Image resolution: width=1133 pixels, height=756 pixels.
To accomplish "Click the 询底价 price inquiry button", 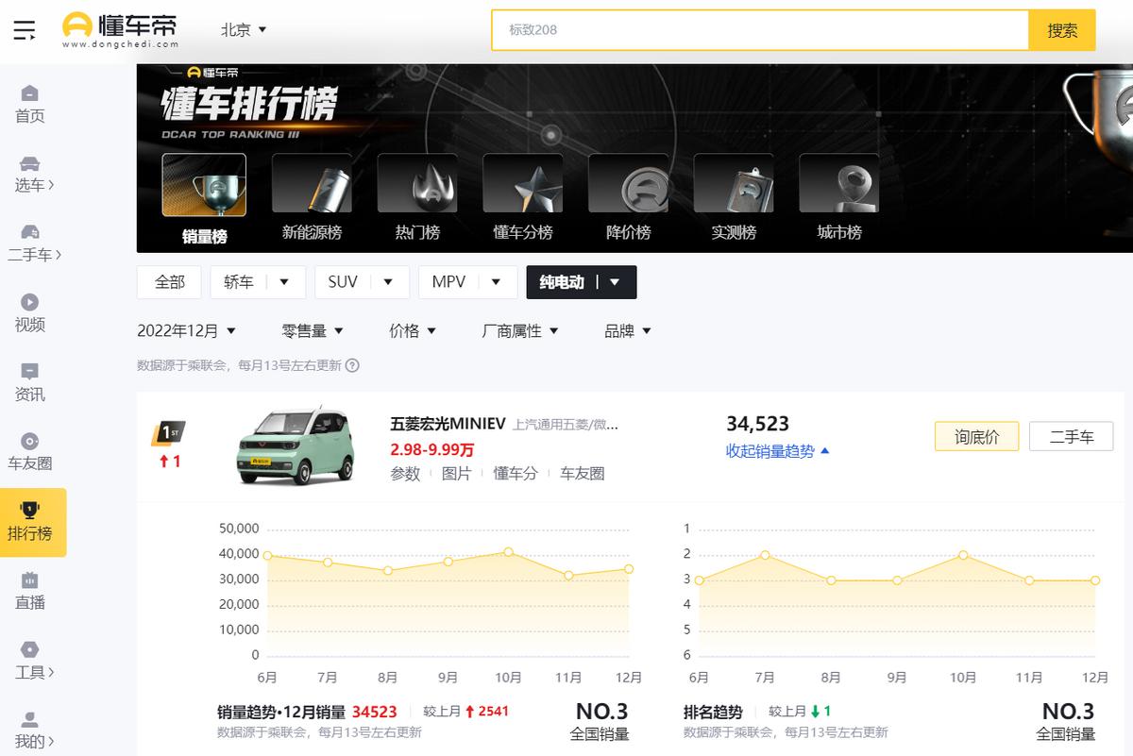I will tap(975, 436).
